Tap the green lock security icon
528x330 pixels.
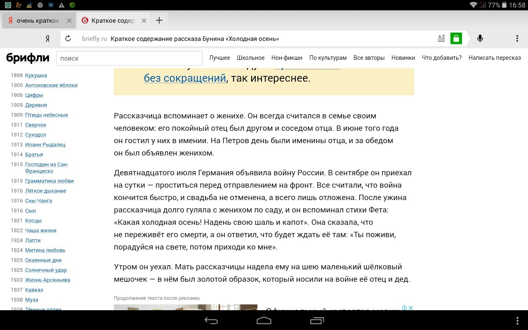[456, 39]
